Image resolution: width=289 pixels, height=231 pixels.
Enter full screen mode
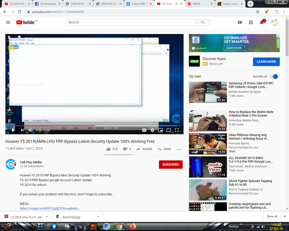[x=177, y=130]
